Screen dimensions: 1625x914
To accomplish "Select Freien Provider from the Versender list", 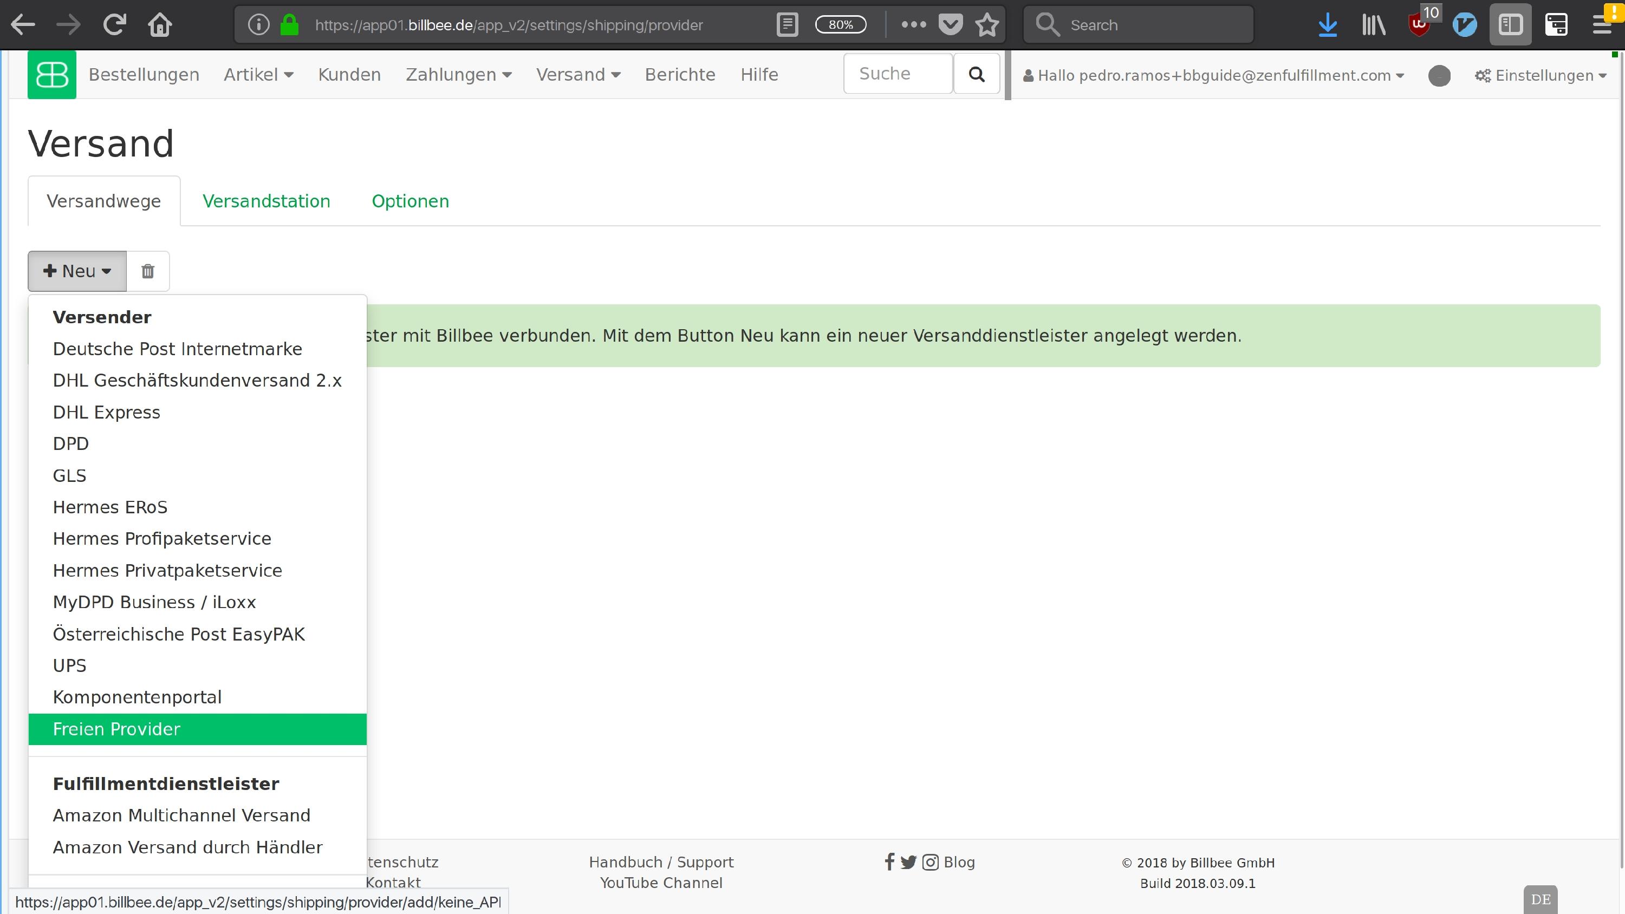I will [x=116, y=729].
